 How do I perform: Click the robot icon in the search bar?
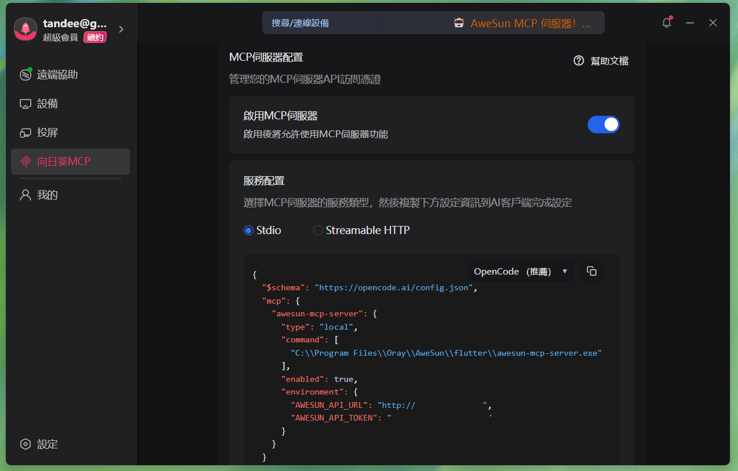pyautogui.click(x=459, y=23)
